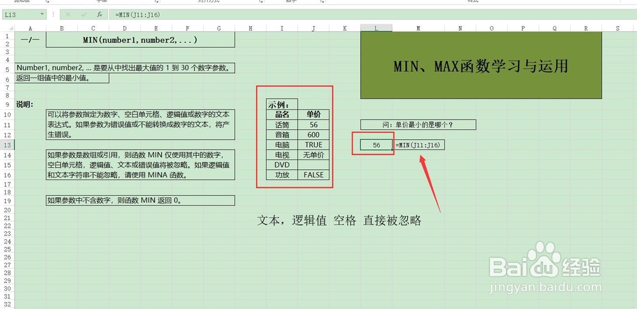This screenshot has height=309, width=637.
Task: Click the '品名' header cell
Action: [x=282, y=114]
